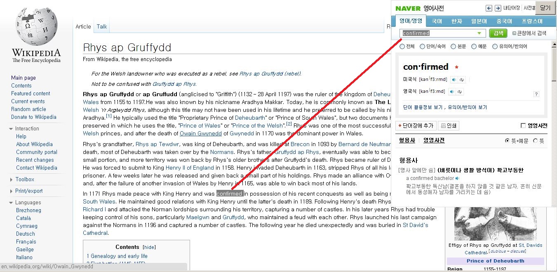Open the Wikipedia Article tab
Image resolution: width=557 pixels, height=272 pixels.
83,26
